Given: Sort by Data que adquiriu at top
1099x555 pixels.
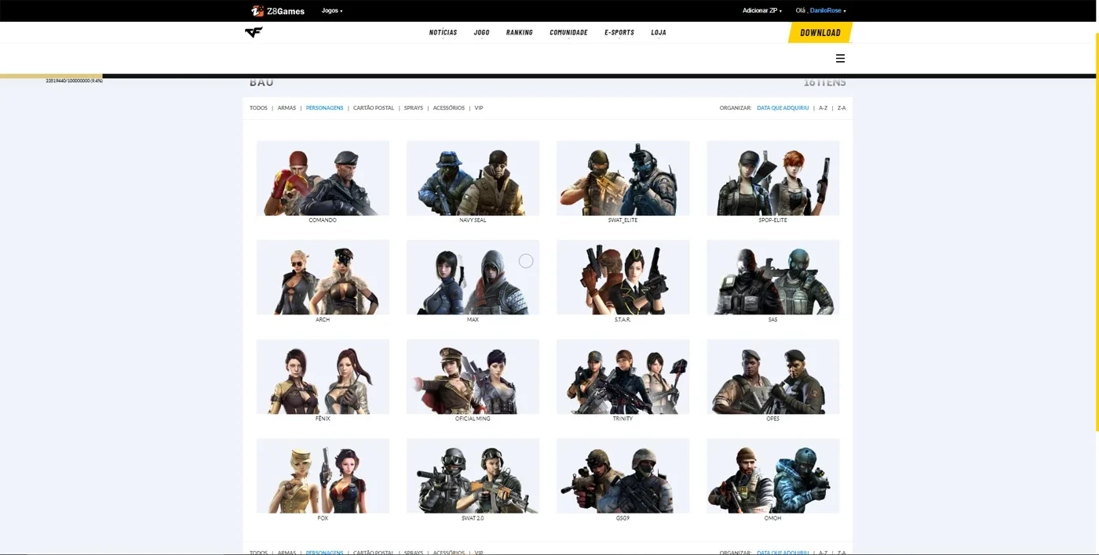Looking at the screenshot, I should (x=783, y=108).
